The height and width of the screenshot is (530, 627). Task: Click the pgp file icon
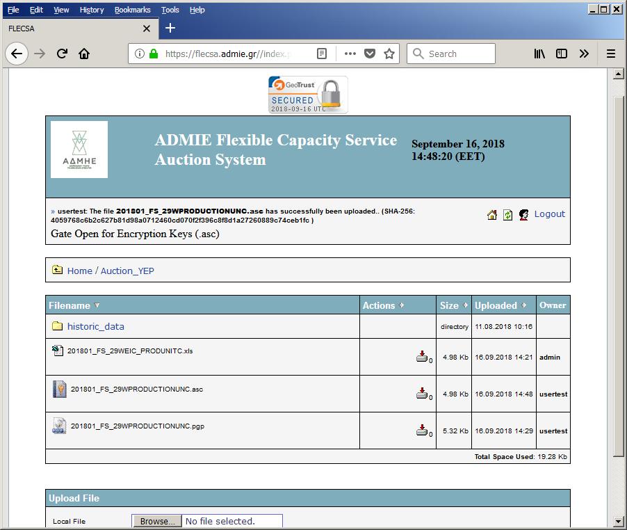pos(59,426)
